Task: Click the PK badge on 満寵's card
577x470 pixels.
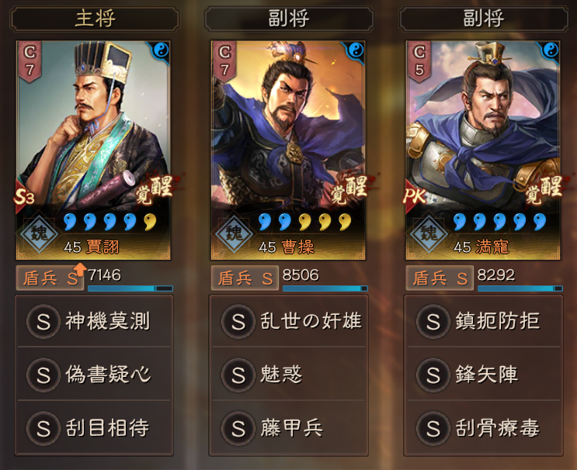Action: [x=415, y=196]
